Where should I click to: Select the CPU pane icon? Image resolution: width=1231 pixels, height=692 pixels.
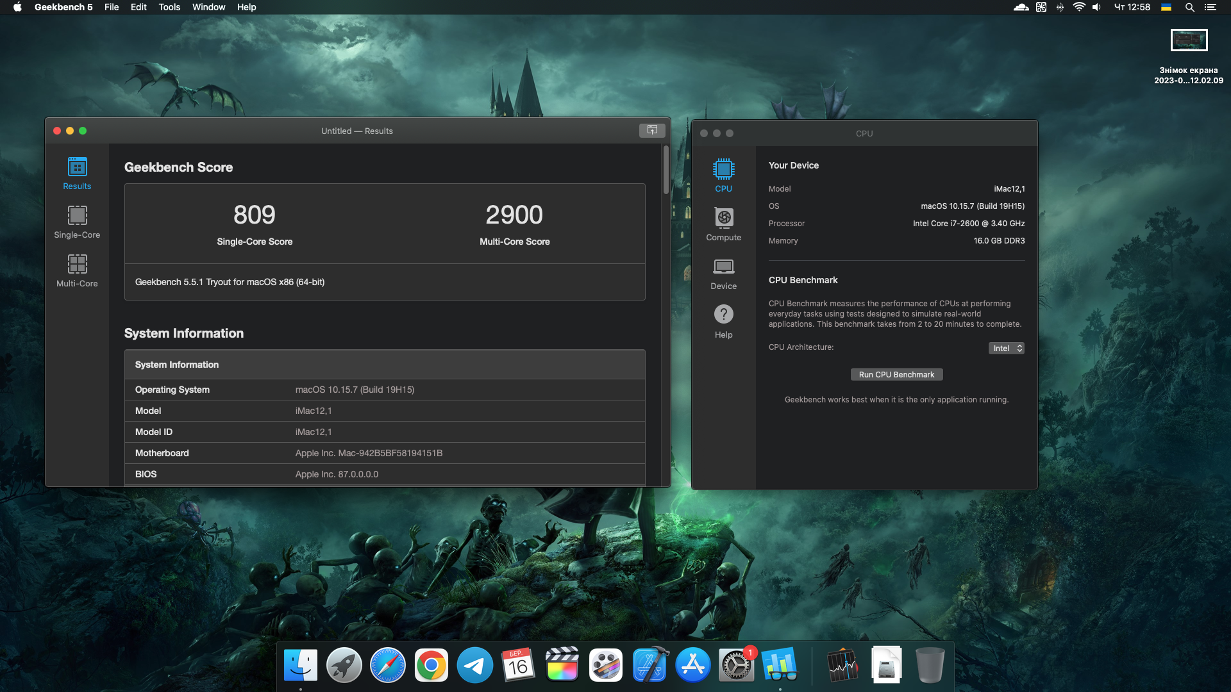tap(723, 175)
